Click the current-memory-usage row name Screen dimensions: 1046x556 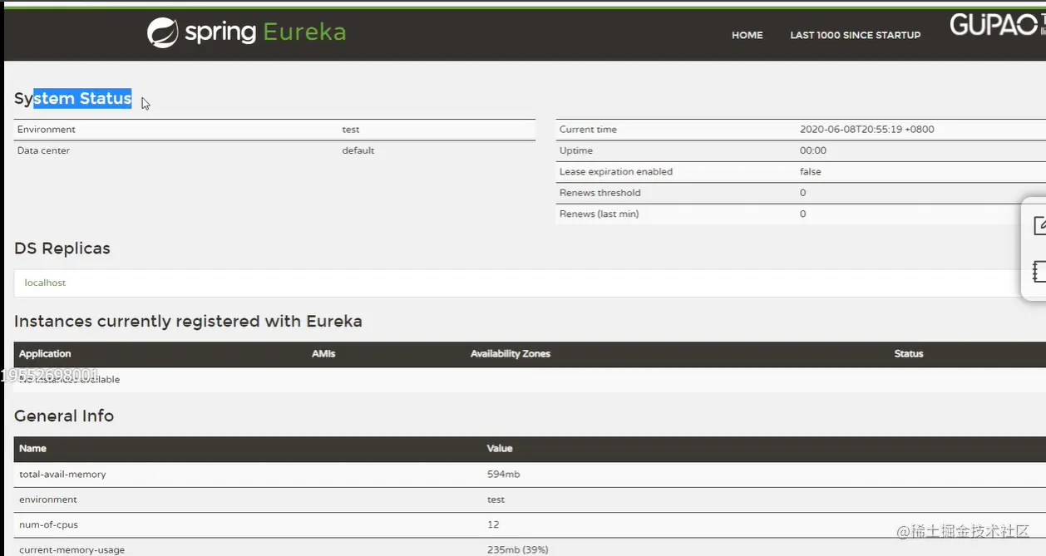[x=72, y=550]
